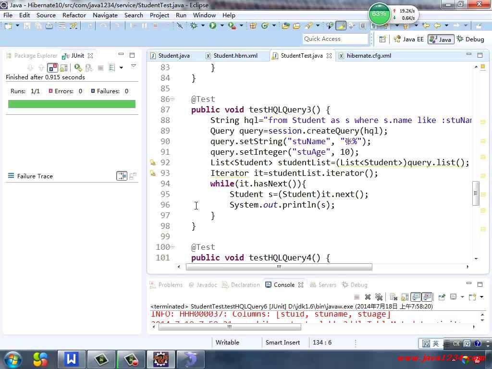Open the Navigate menu

pos(105,15)
